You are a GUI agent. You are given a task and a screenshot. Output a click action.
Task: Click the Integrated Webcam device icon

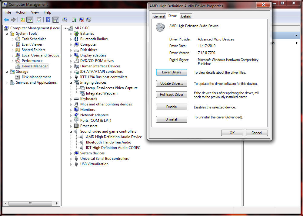tap(82, 93)
